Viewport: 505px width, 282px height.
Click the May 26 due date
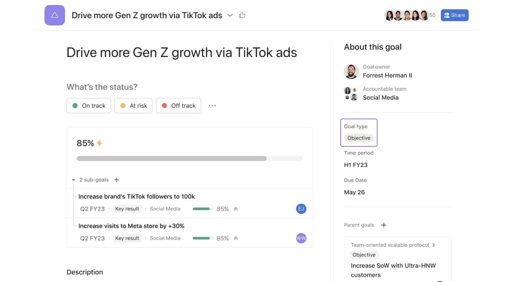tap(354, 192)
